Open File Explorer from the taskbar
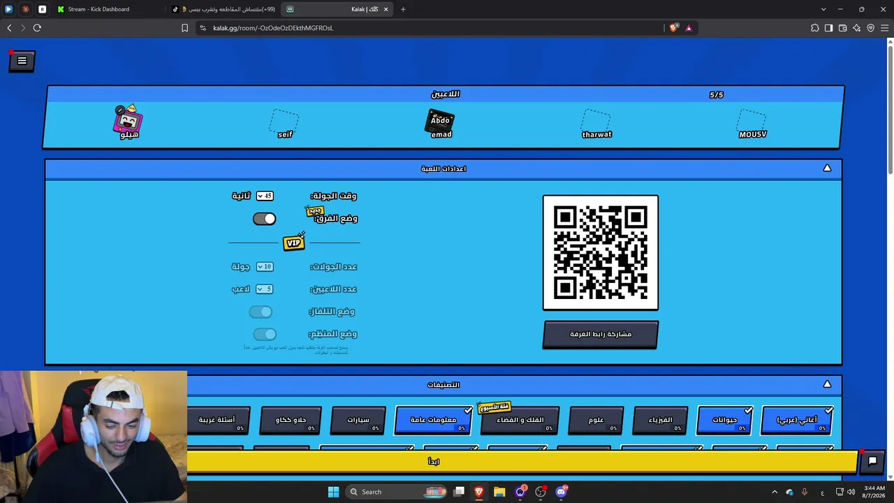The image size is (894, 503). point(499,492)
